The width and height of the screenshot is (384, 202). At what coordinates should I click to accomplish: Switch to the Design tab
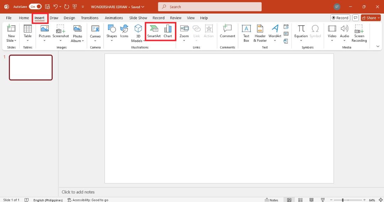pyautogui.click(x=69, y=18)
